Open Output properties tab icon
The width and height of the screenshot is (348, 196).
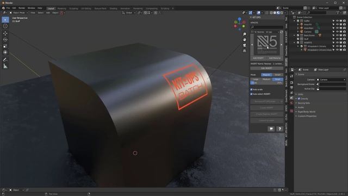pos(291,88)
